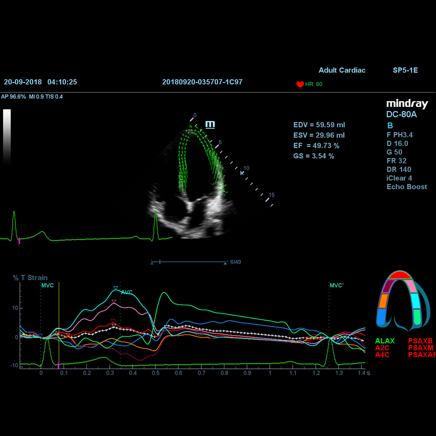Click the cine frame position slider handle
This screenshot has height=436, width=436.
(160, 262)
